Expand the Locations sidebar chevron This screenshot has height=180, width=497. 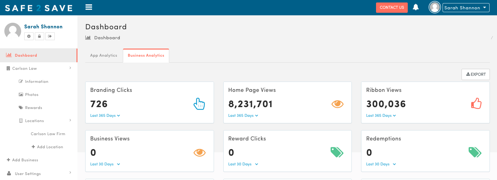pos(70,120)
